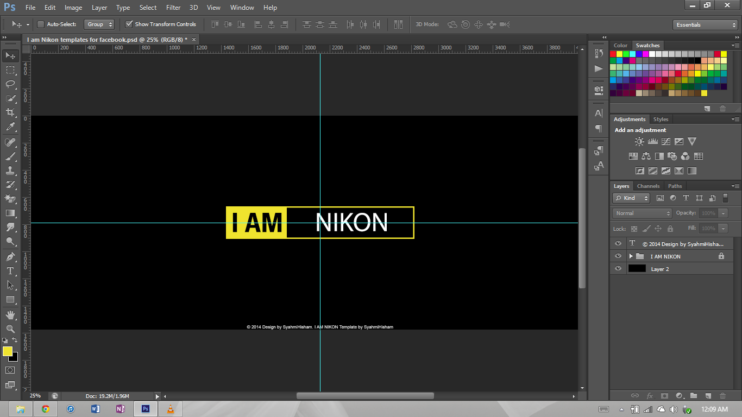Hide the © 2014 Design text layer
The image size is (742, 417).
[618, 244]
